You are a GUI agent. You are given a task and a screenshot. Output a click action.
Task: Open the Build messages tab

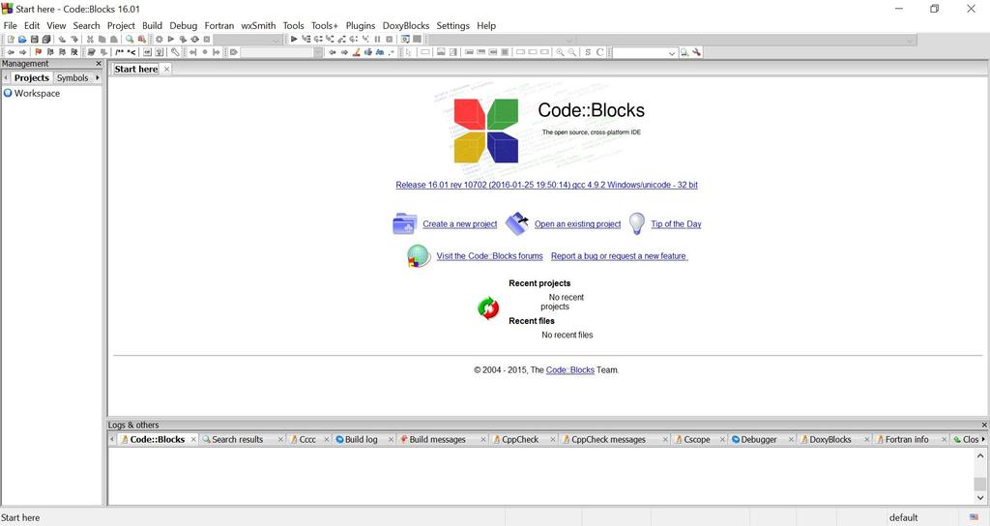pos(437,440)
